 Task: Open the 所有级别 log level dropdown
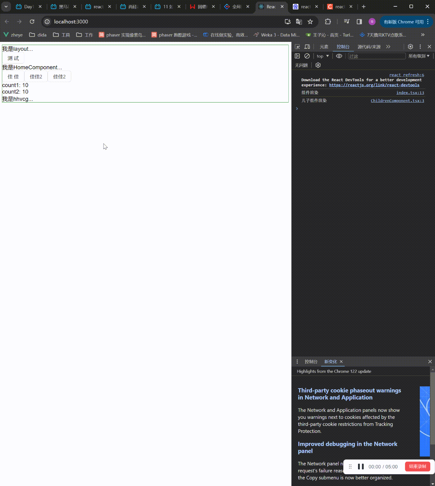(419, 56)
